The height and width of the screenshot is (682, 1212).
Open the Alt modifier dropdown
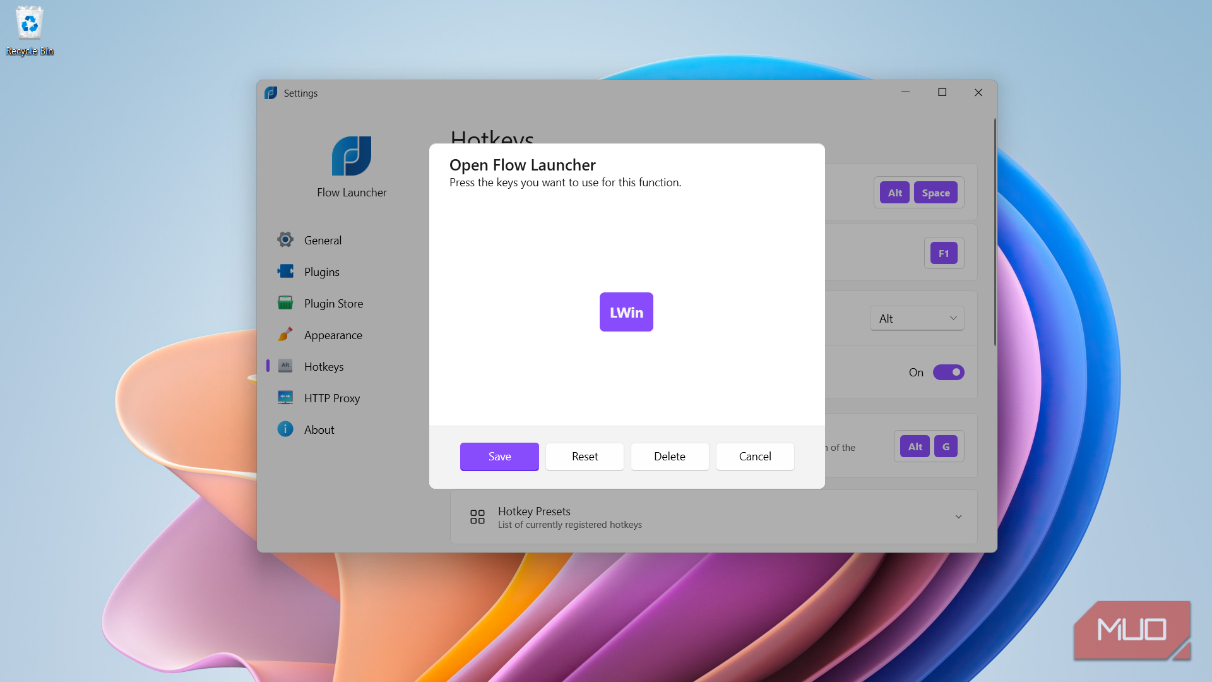(917, 319)
